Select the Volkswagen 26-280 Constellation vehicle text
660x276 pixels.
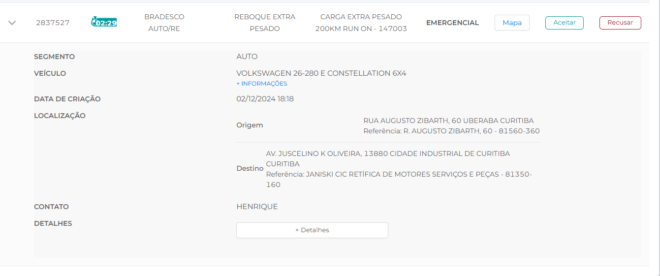tap(321, 73)
